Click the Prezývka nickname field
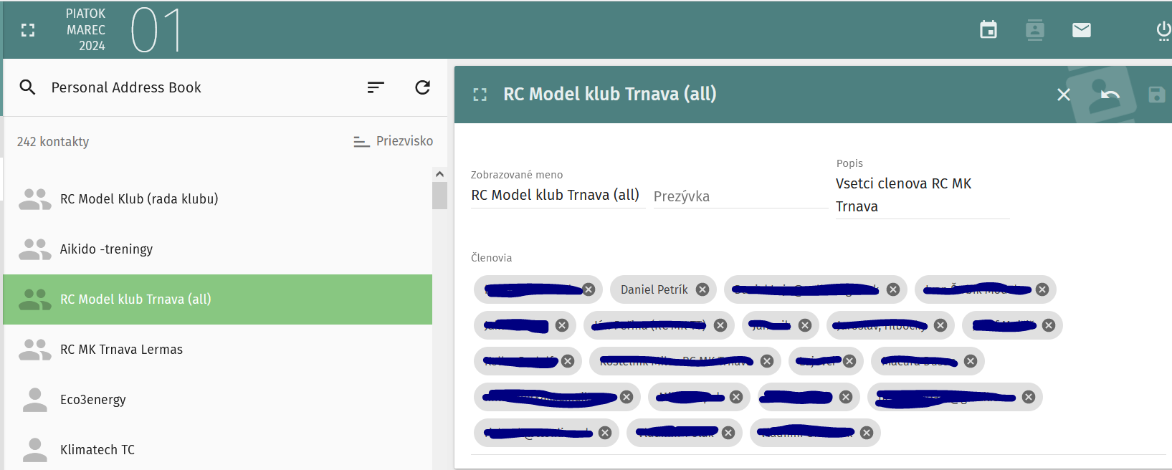This screenshot has width=1172, height=470. [738, 196]
